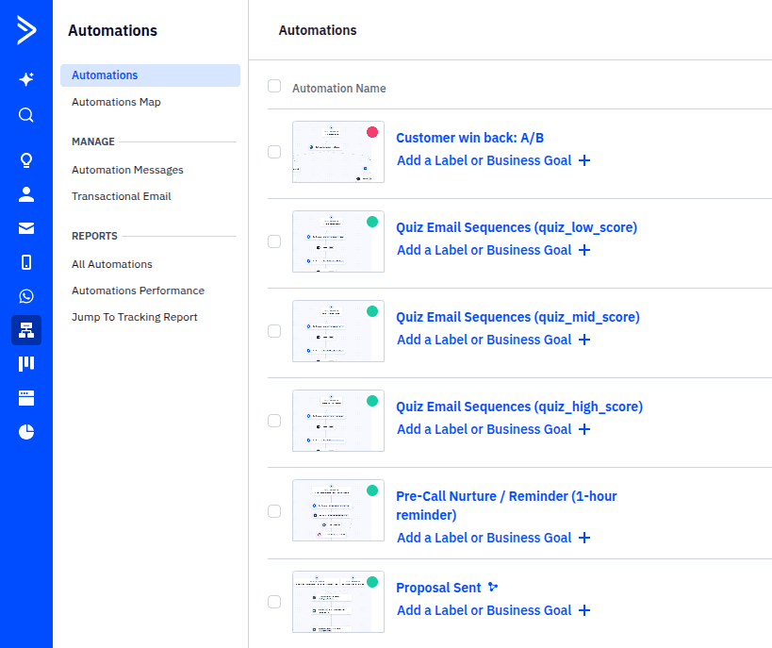Viewport: 772px width, 648px height.
Task: Click the Pre-Call Nurture automation thumbnail
Action: pos(337,510)
